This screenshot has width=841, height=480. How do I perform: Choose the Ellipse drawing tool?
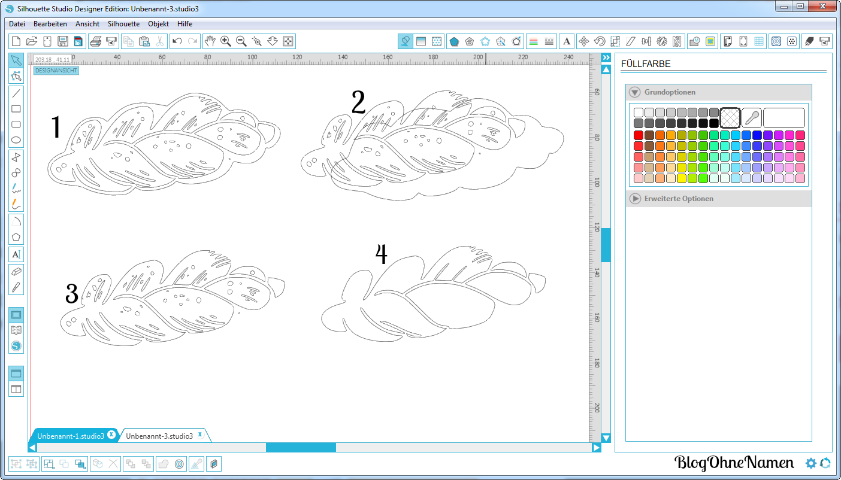(x=16, y=141)
